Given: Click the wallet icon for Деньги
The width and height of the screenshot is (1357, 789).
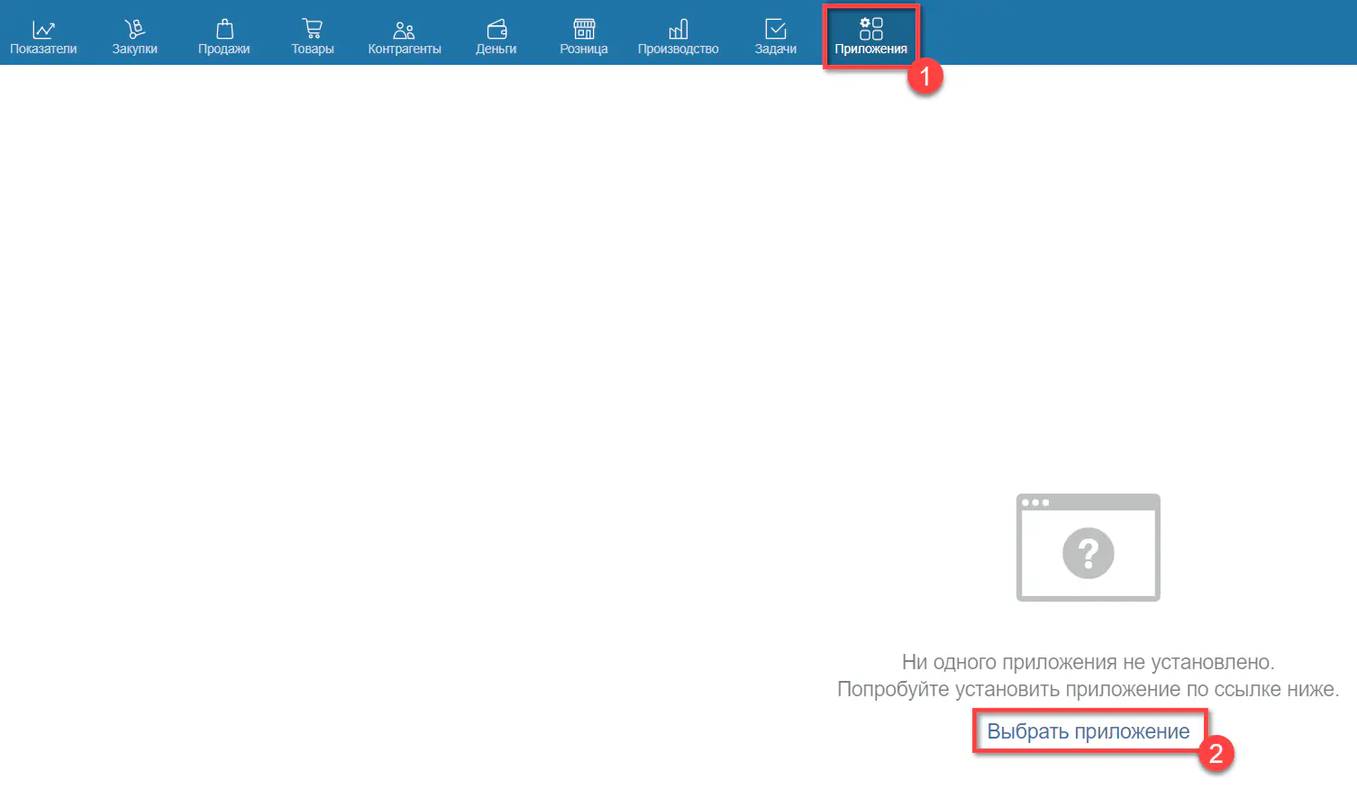Looking at the screenshot, I should point(496,29).
